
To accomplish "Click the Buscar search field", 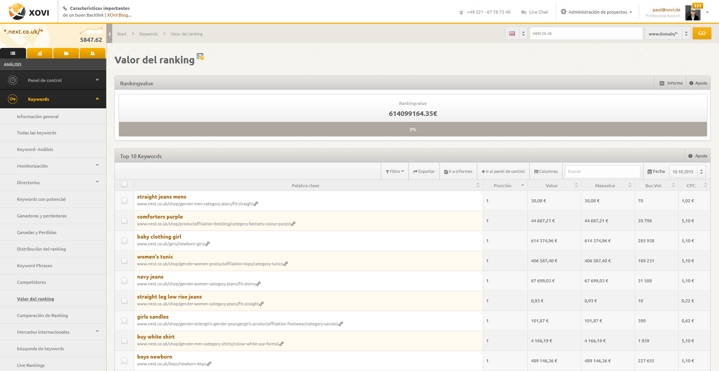I will [x=602, y=171].
